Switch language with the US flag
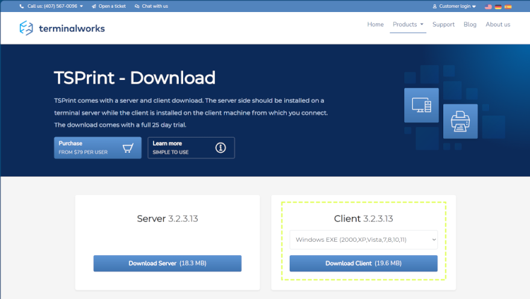This screenshot has height=299, width=530. tap(488, 7)
